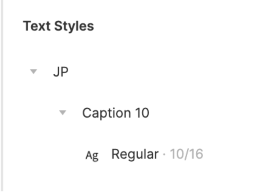Collapse the JP group disclosure triangle
This screenshot has height=194, width=276.
[33, 72]
